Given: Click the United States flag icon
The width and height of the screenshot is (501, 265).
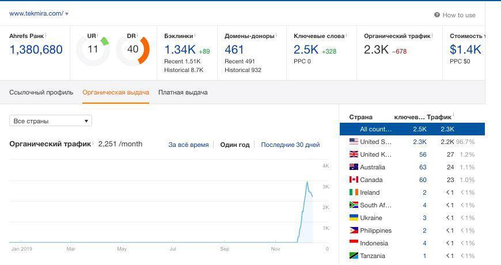Looking at the screenshot, I should click(354, 142).
